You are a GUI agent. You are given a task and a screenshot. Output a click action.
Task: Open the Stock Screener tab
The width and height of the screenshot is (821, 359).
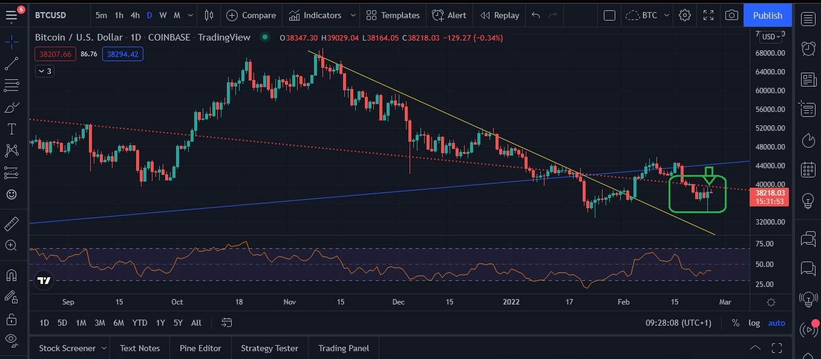click(67, 348)
